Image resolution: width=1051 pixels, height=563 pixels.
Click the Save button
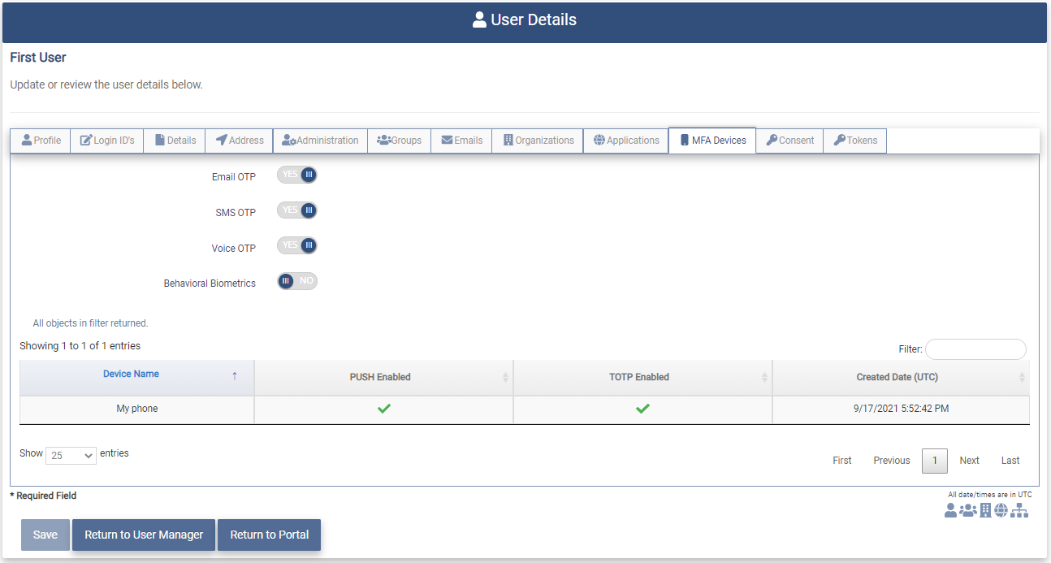[45, 535]
